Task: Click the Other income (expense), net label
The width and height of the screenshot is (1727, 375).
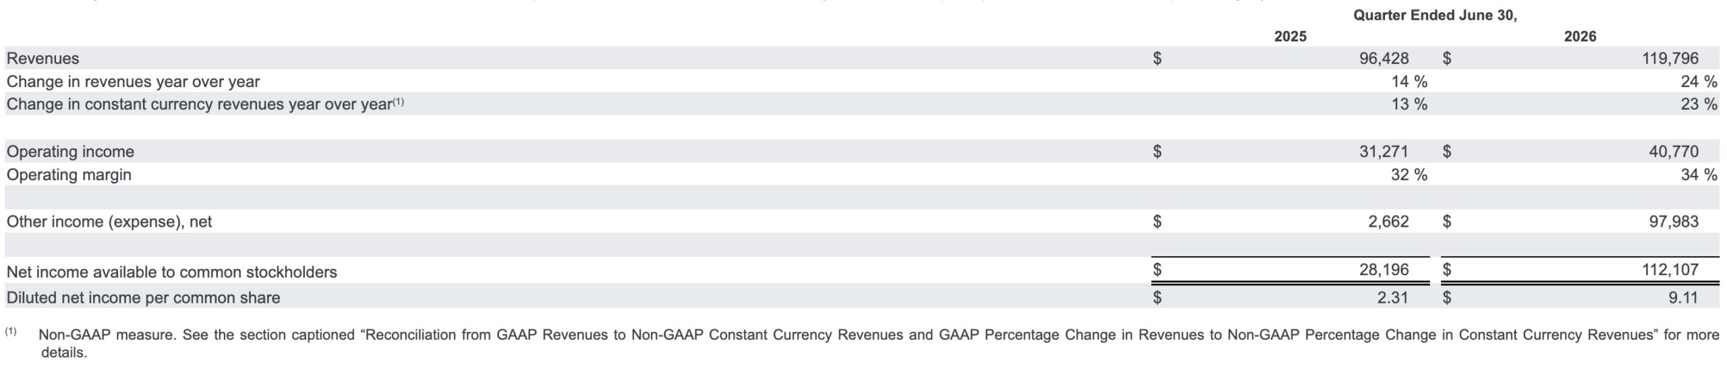Action: (109, 222)
